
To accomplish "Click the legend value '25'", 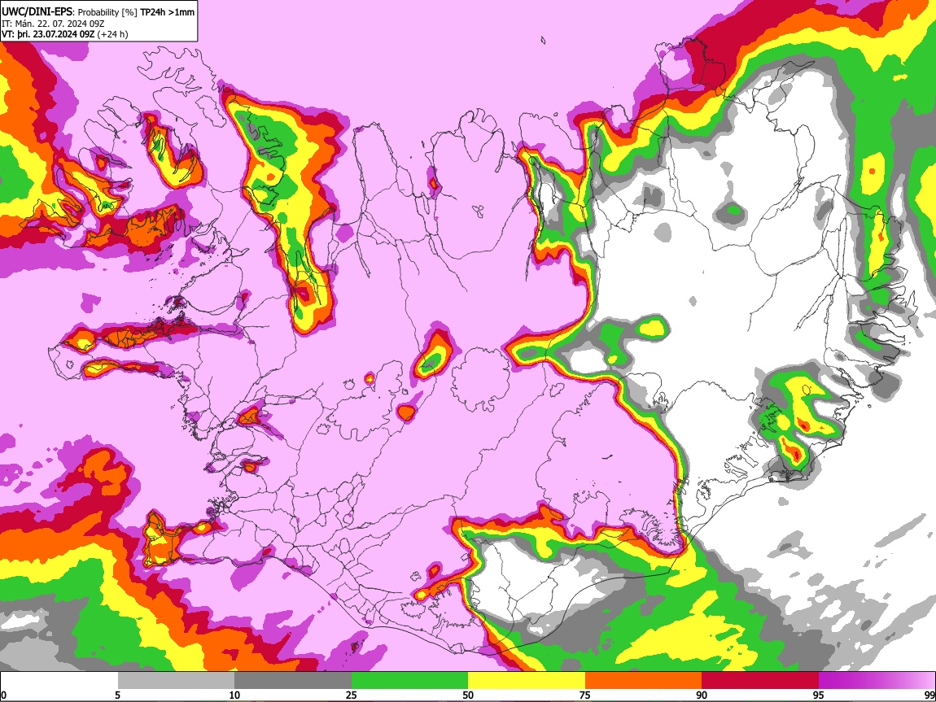I will coord(352,695).
